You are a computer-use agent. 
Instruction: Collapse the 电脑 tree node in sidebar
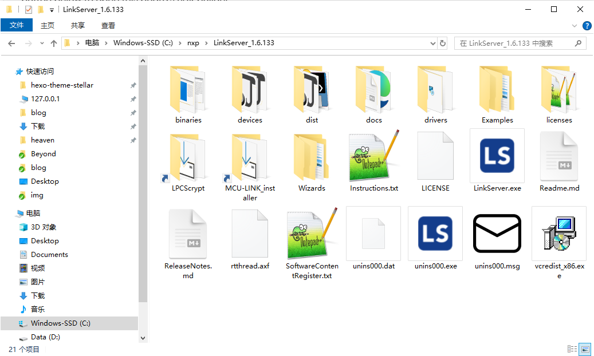tap(10, 213)
